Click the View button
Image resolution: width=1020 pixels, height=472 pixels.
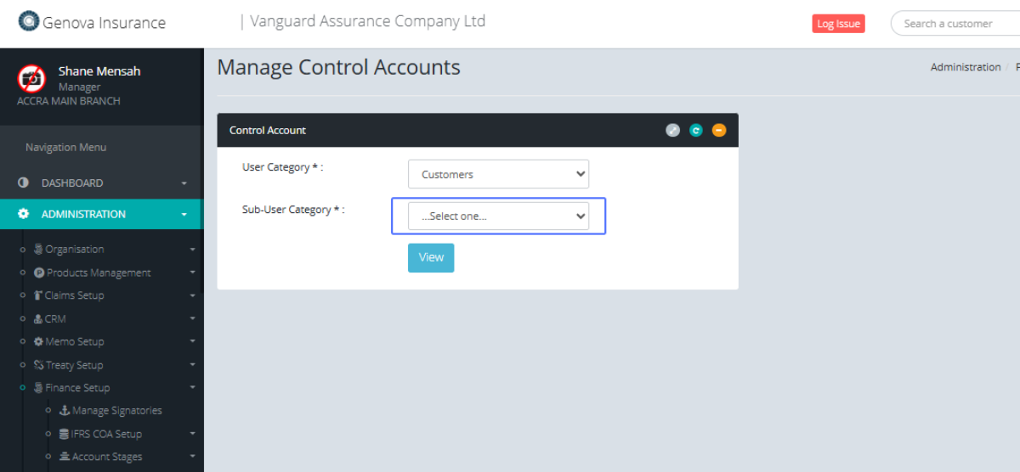(431, 257)
